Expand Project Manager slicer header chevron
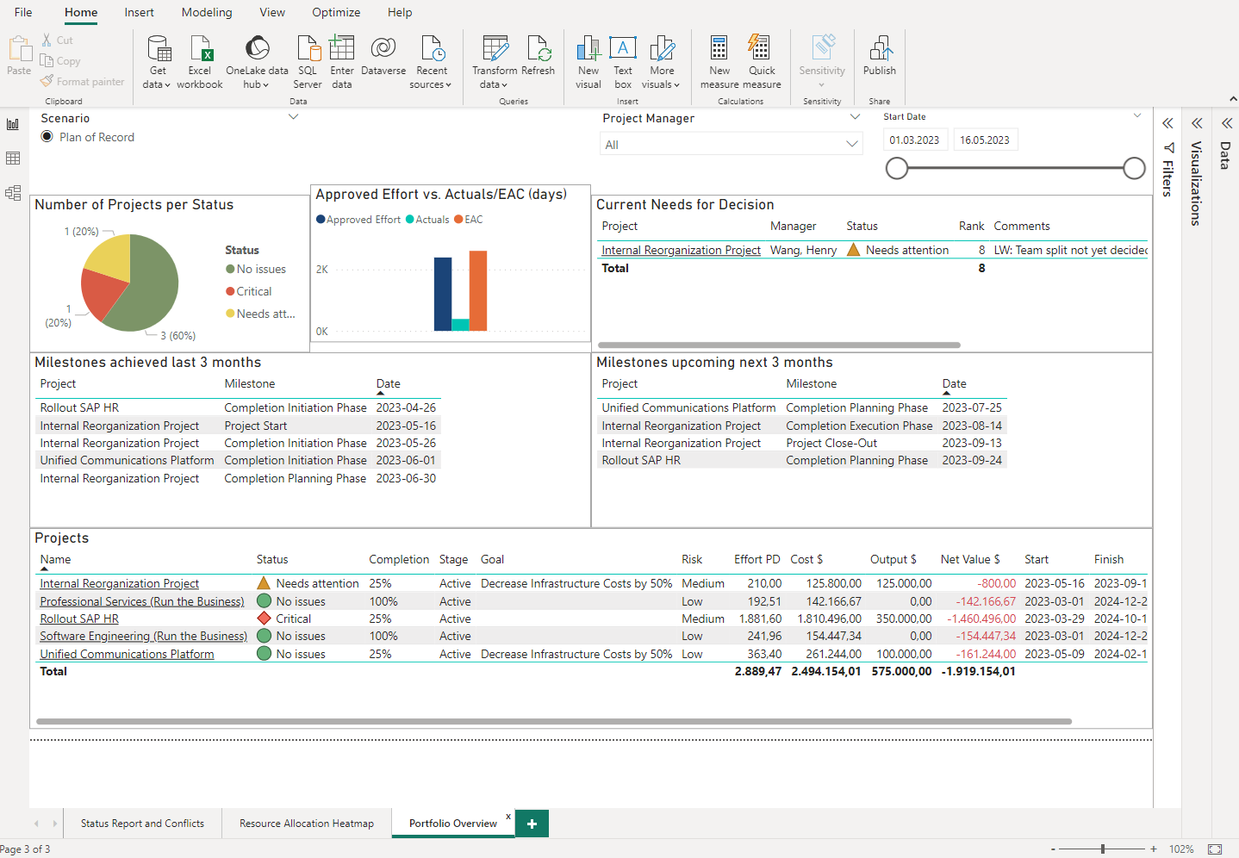 coord(855,117)
